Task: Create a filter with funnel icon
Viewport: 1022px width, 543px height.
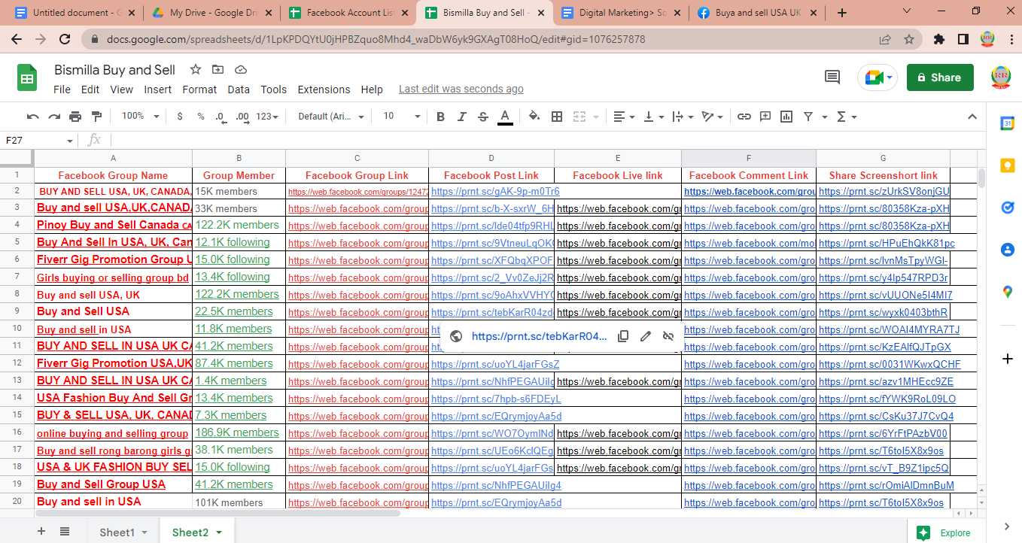Action: point(808,117)
